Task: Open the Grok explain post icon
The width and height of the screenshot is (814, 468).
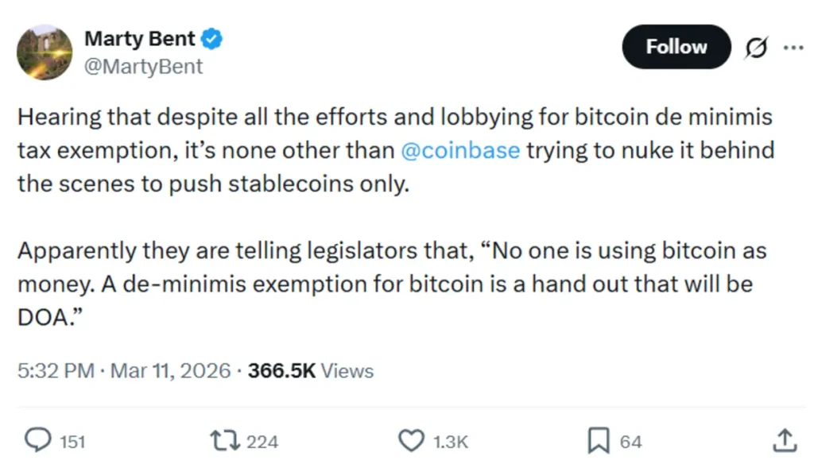Action: click(x=756, y=48)
